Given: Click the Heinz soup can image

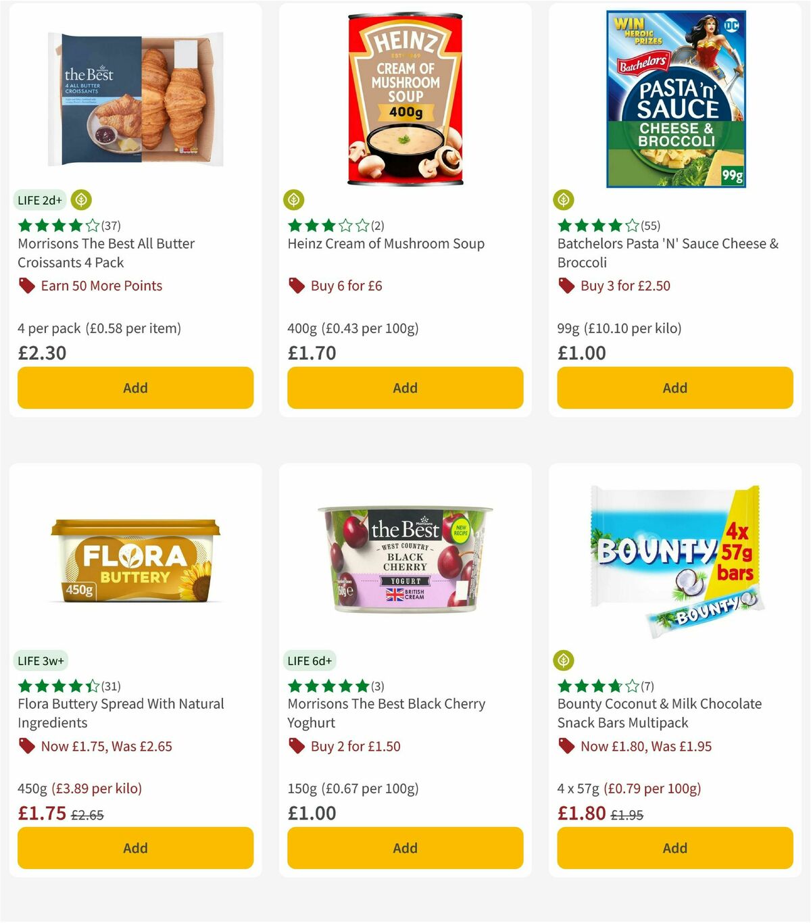Looking at the screenshot, I should pyautogui.click(x=405, y=96).
